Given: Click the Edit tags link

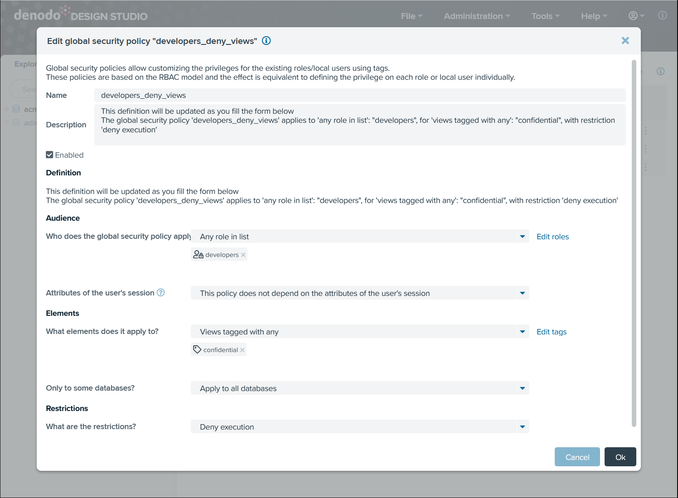Looking at the screenshot, I should [x=552, y=332].
